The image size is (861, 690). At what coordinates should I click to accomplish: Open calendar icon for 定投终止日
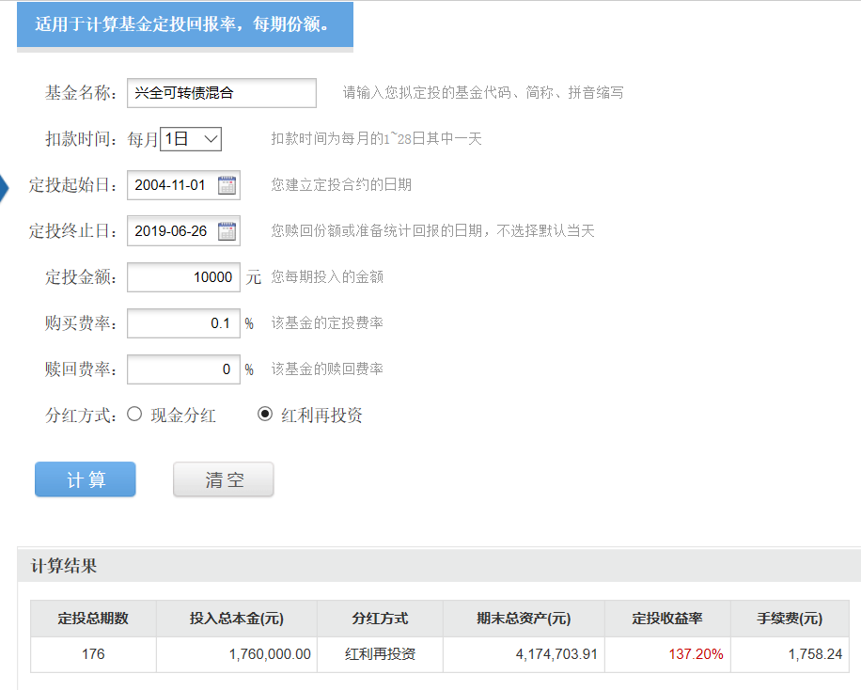[x=227, y=231]
